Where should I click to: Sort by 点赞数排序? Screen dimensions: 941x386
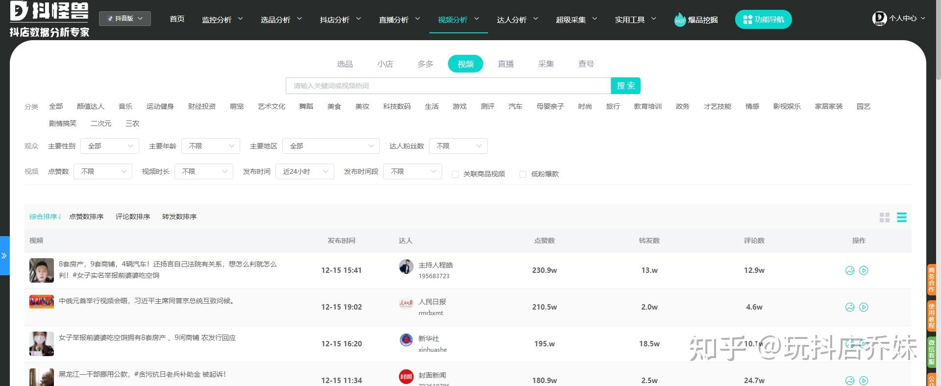86,217
